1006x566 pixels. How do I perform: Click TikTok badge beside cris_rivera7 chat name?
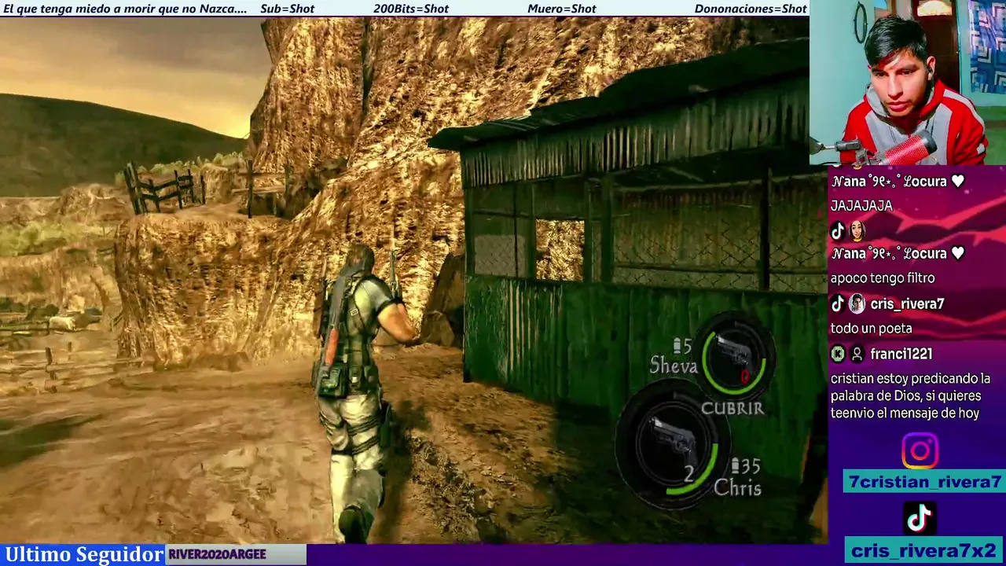[838, 303]
